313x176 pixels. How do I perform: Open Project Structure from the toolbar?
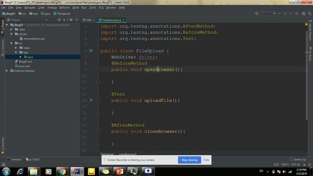click(x=304, y=14)
